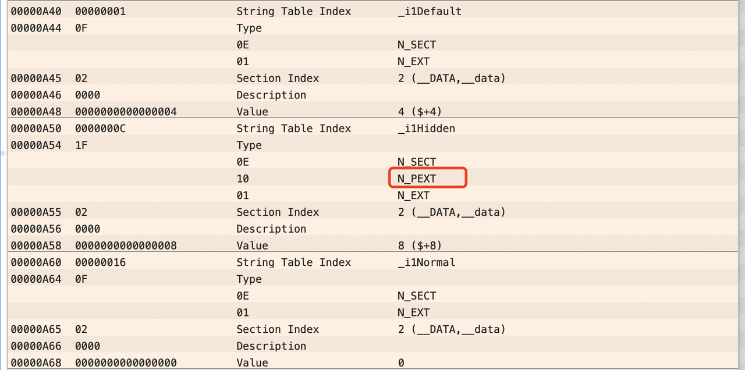This screenshot has height=370, width=745.
Task: Click the highlighted N_PEXT value
Action: click(417, 179)
